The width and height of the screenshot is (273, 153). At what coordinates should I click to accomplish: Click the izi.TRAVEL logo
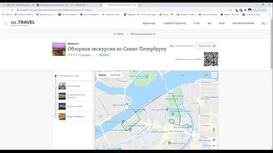pyautogui.click(x=23, y=23)
